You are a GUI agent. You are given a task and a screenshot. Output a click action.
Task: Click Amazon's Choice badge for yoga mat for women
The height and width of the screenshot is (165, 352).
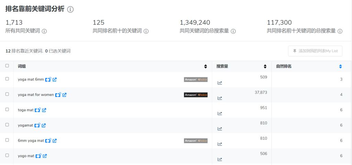tap(196, 95)
